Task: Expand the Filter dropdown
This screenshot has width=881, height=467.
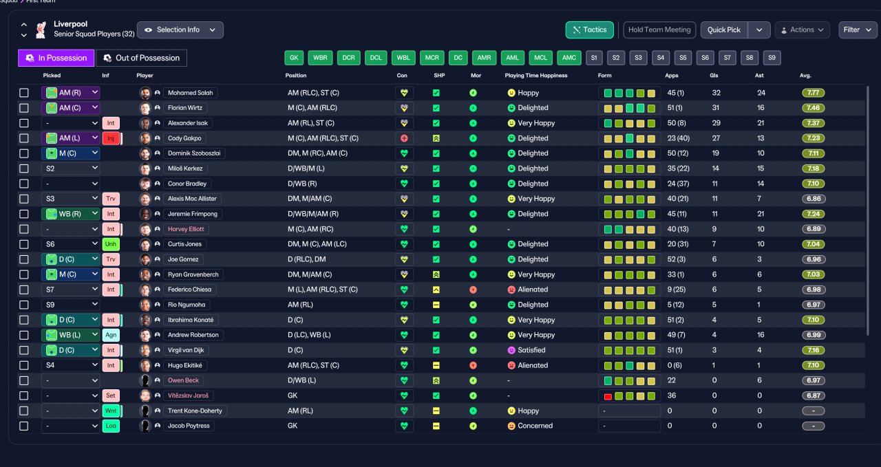Action: [x=858, y=30]
